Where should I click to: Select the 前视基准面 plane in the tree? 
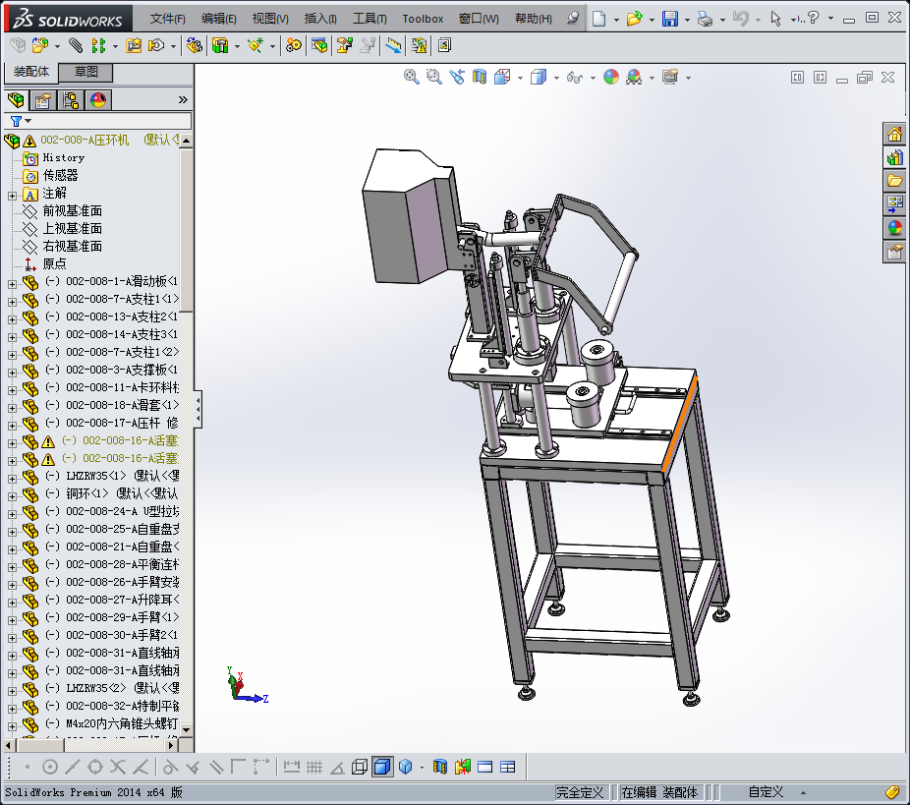click(72, 211)
